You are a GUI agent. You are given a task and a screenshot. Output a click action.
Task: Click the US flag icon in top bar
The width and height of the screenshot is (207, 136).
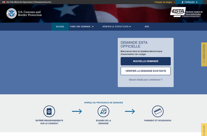point(4,2)
